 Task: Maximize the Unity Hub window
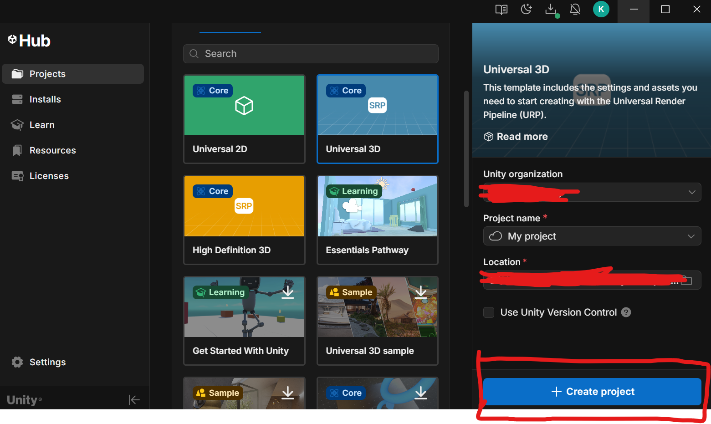665,10
